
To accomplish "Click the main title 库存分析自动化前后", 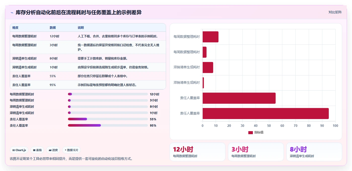I will 79,12.
